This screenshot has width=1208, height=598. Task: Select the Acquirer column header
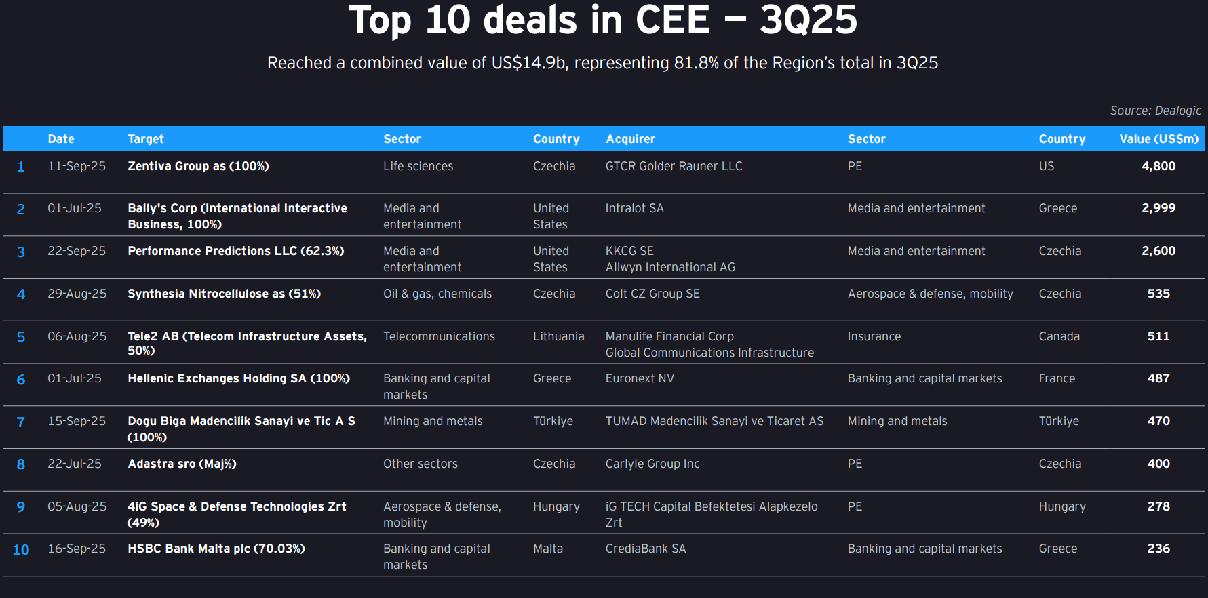point(630,139)
